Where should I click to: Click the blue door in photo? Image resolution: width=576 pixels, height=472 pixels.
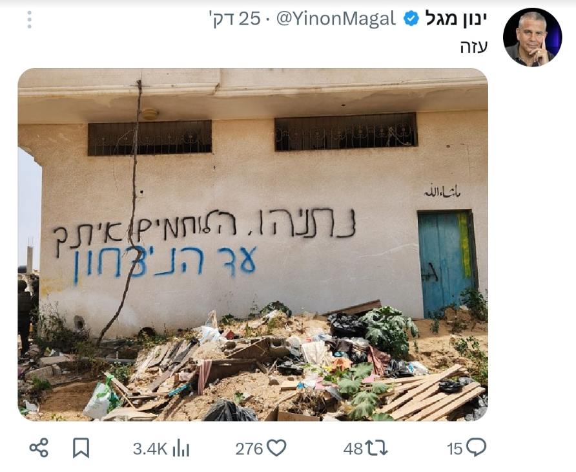tap(446, 263)
